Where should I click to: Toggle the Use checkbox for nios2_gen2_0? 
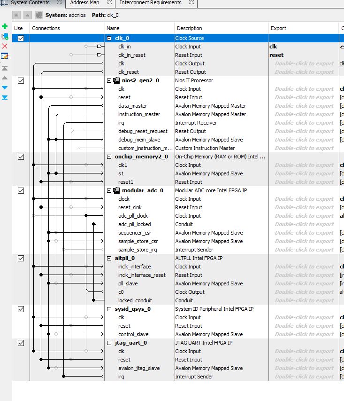click(x=21, y=80)
